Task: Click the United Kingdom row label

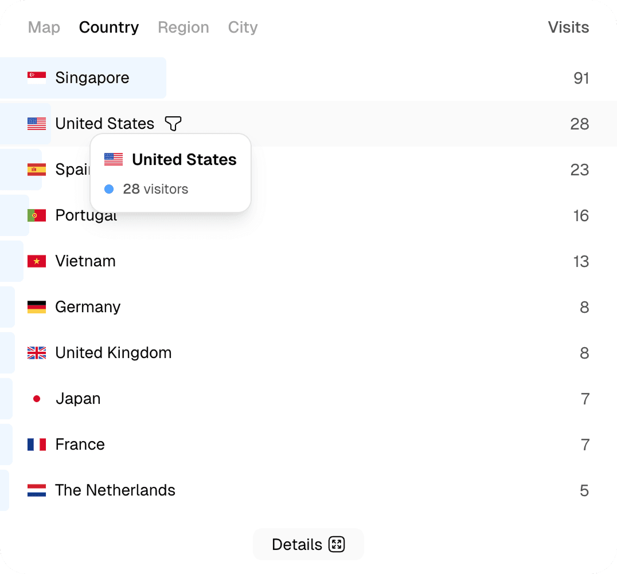Action: 114,353
